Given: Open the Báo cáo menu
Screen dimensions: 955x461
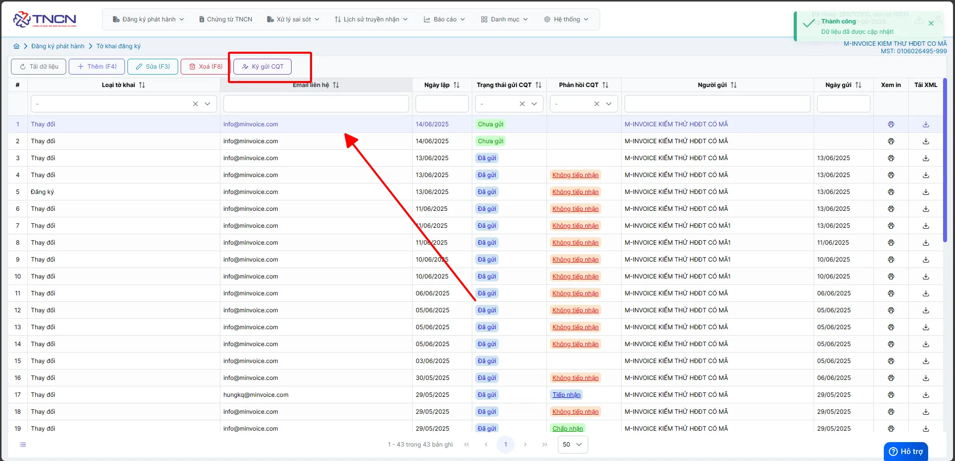Looking at the screenshot, I should click(x=444, y=19).
